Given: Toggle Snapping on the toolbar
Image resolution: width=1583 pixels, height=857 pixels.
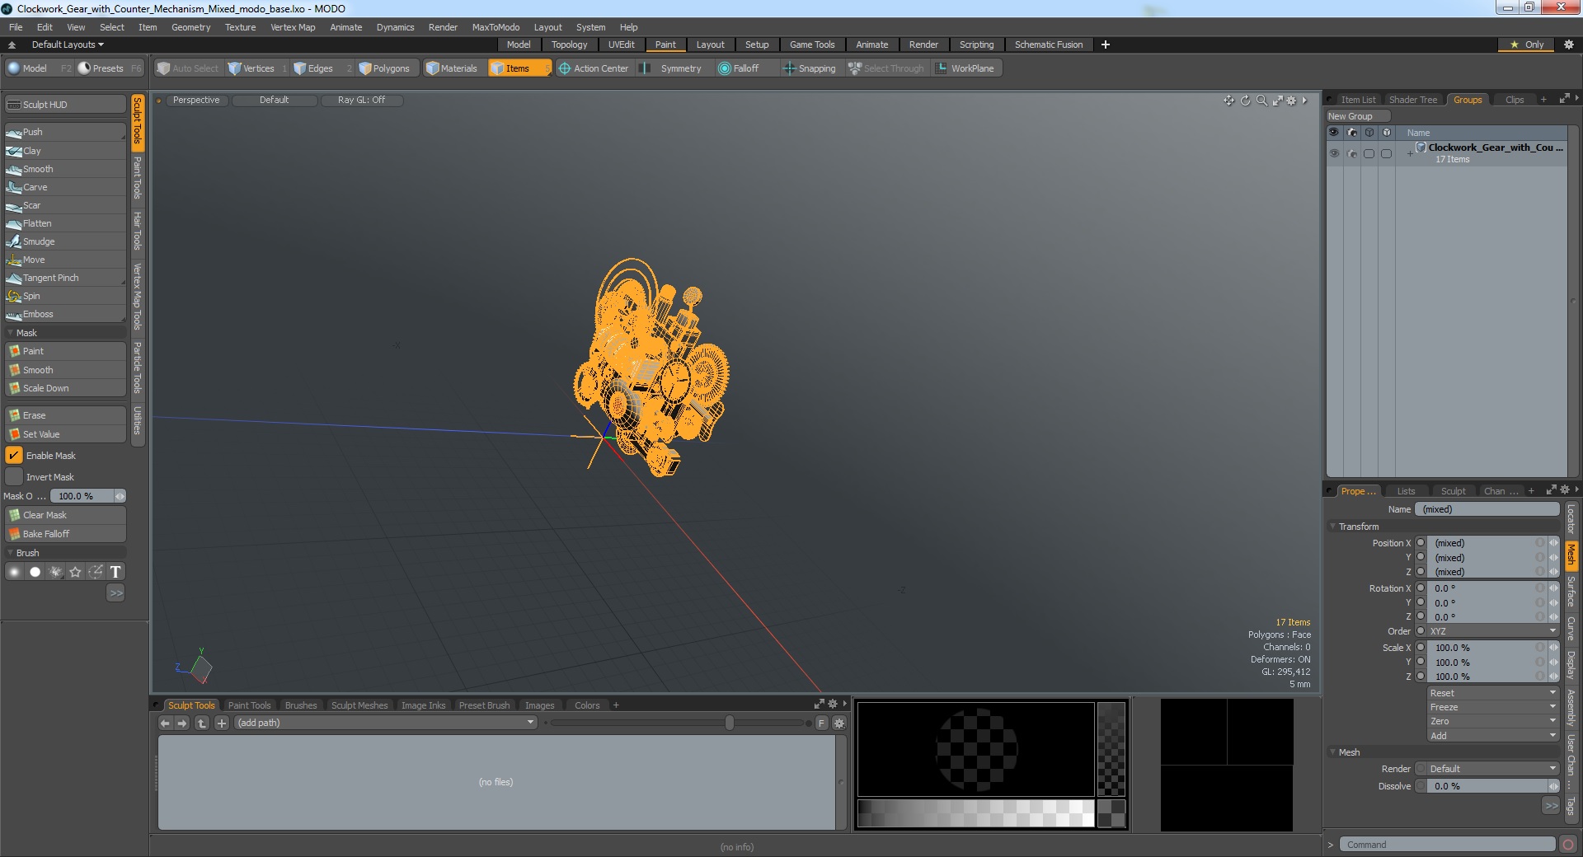Looking at the screenshot, I should tap(809, 68).
